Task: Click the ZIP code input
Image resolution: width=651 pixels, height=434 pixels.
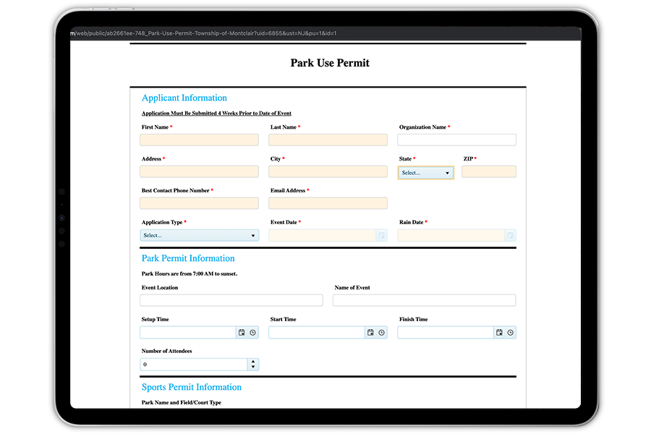Action: click(x=488, y=172)
